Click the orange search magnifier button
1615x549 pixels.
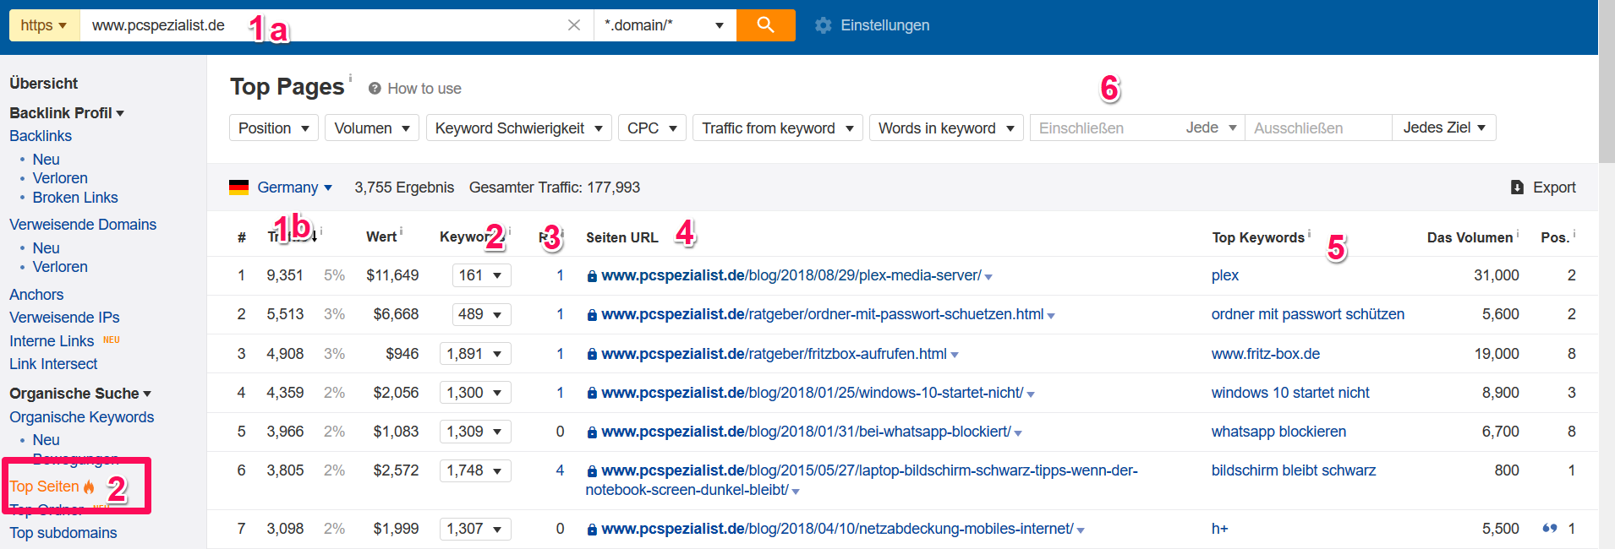pyautogui.click(x=765, y=25)
